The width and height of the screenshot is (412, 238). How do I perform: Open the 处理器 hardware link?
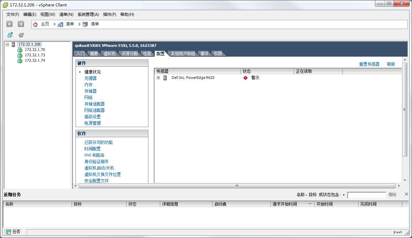coord(90,78)
